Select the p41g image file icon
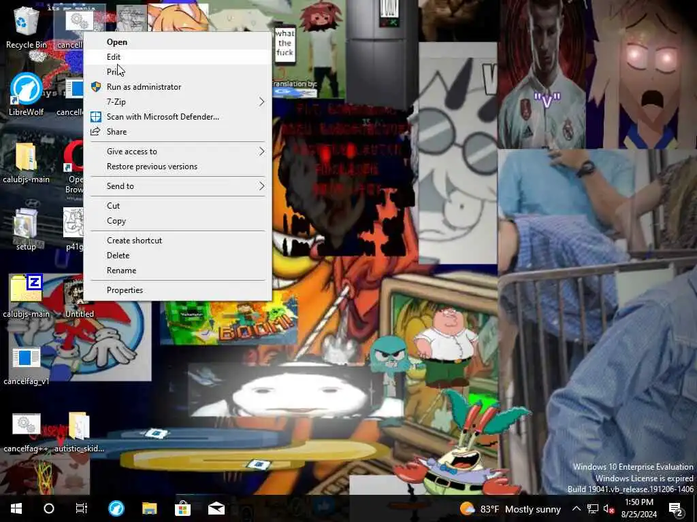697x522 pixels. (x=74, y=230)
